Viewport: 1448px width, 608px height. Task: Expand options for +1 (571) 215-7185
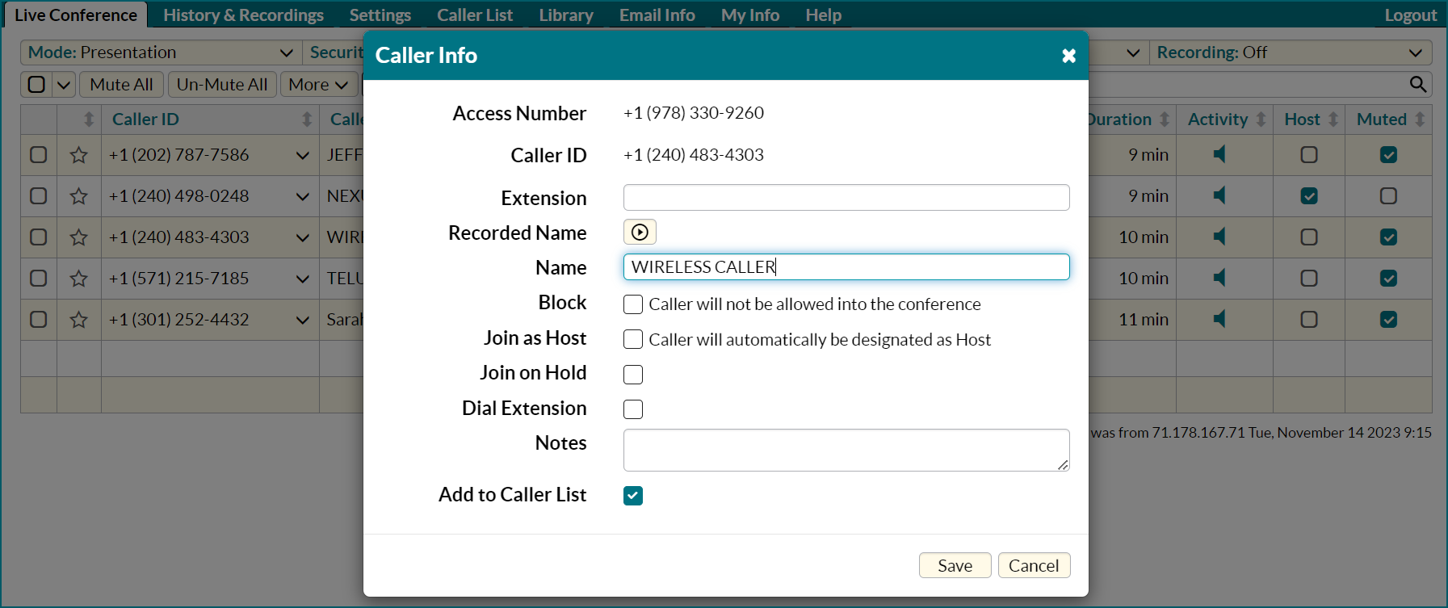303,279
